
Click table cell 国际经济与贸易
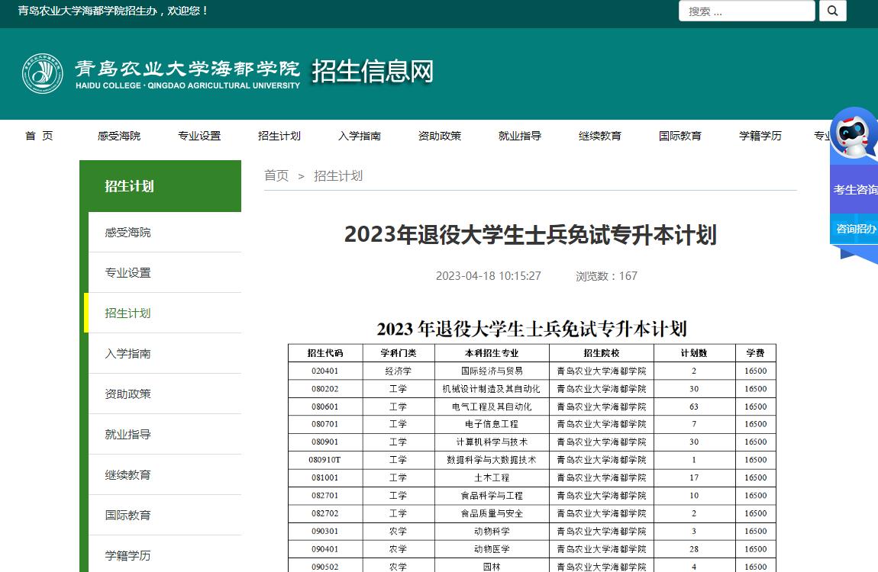[492, 371]
